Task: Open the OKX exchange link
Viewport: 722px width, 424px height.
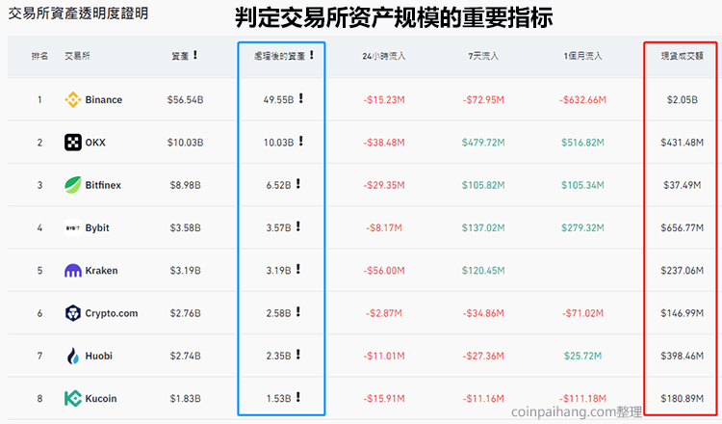Action: tap(95, 143)
